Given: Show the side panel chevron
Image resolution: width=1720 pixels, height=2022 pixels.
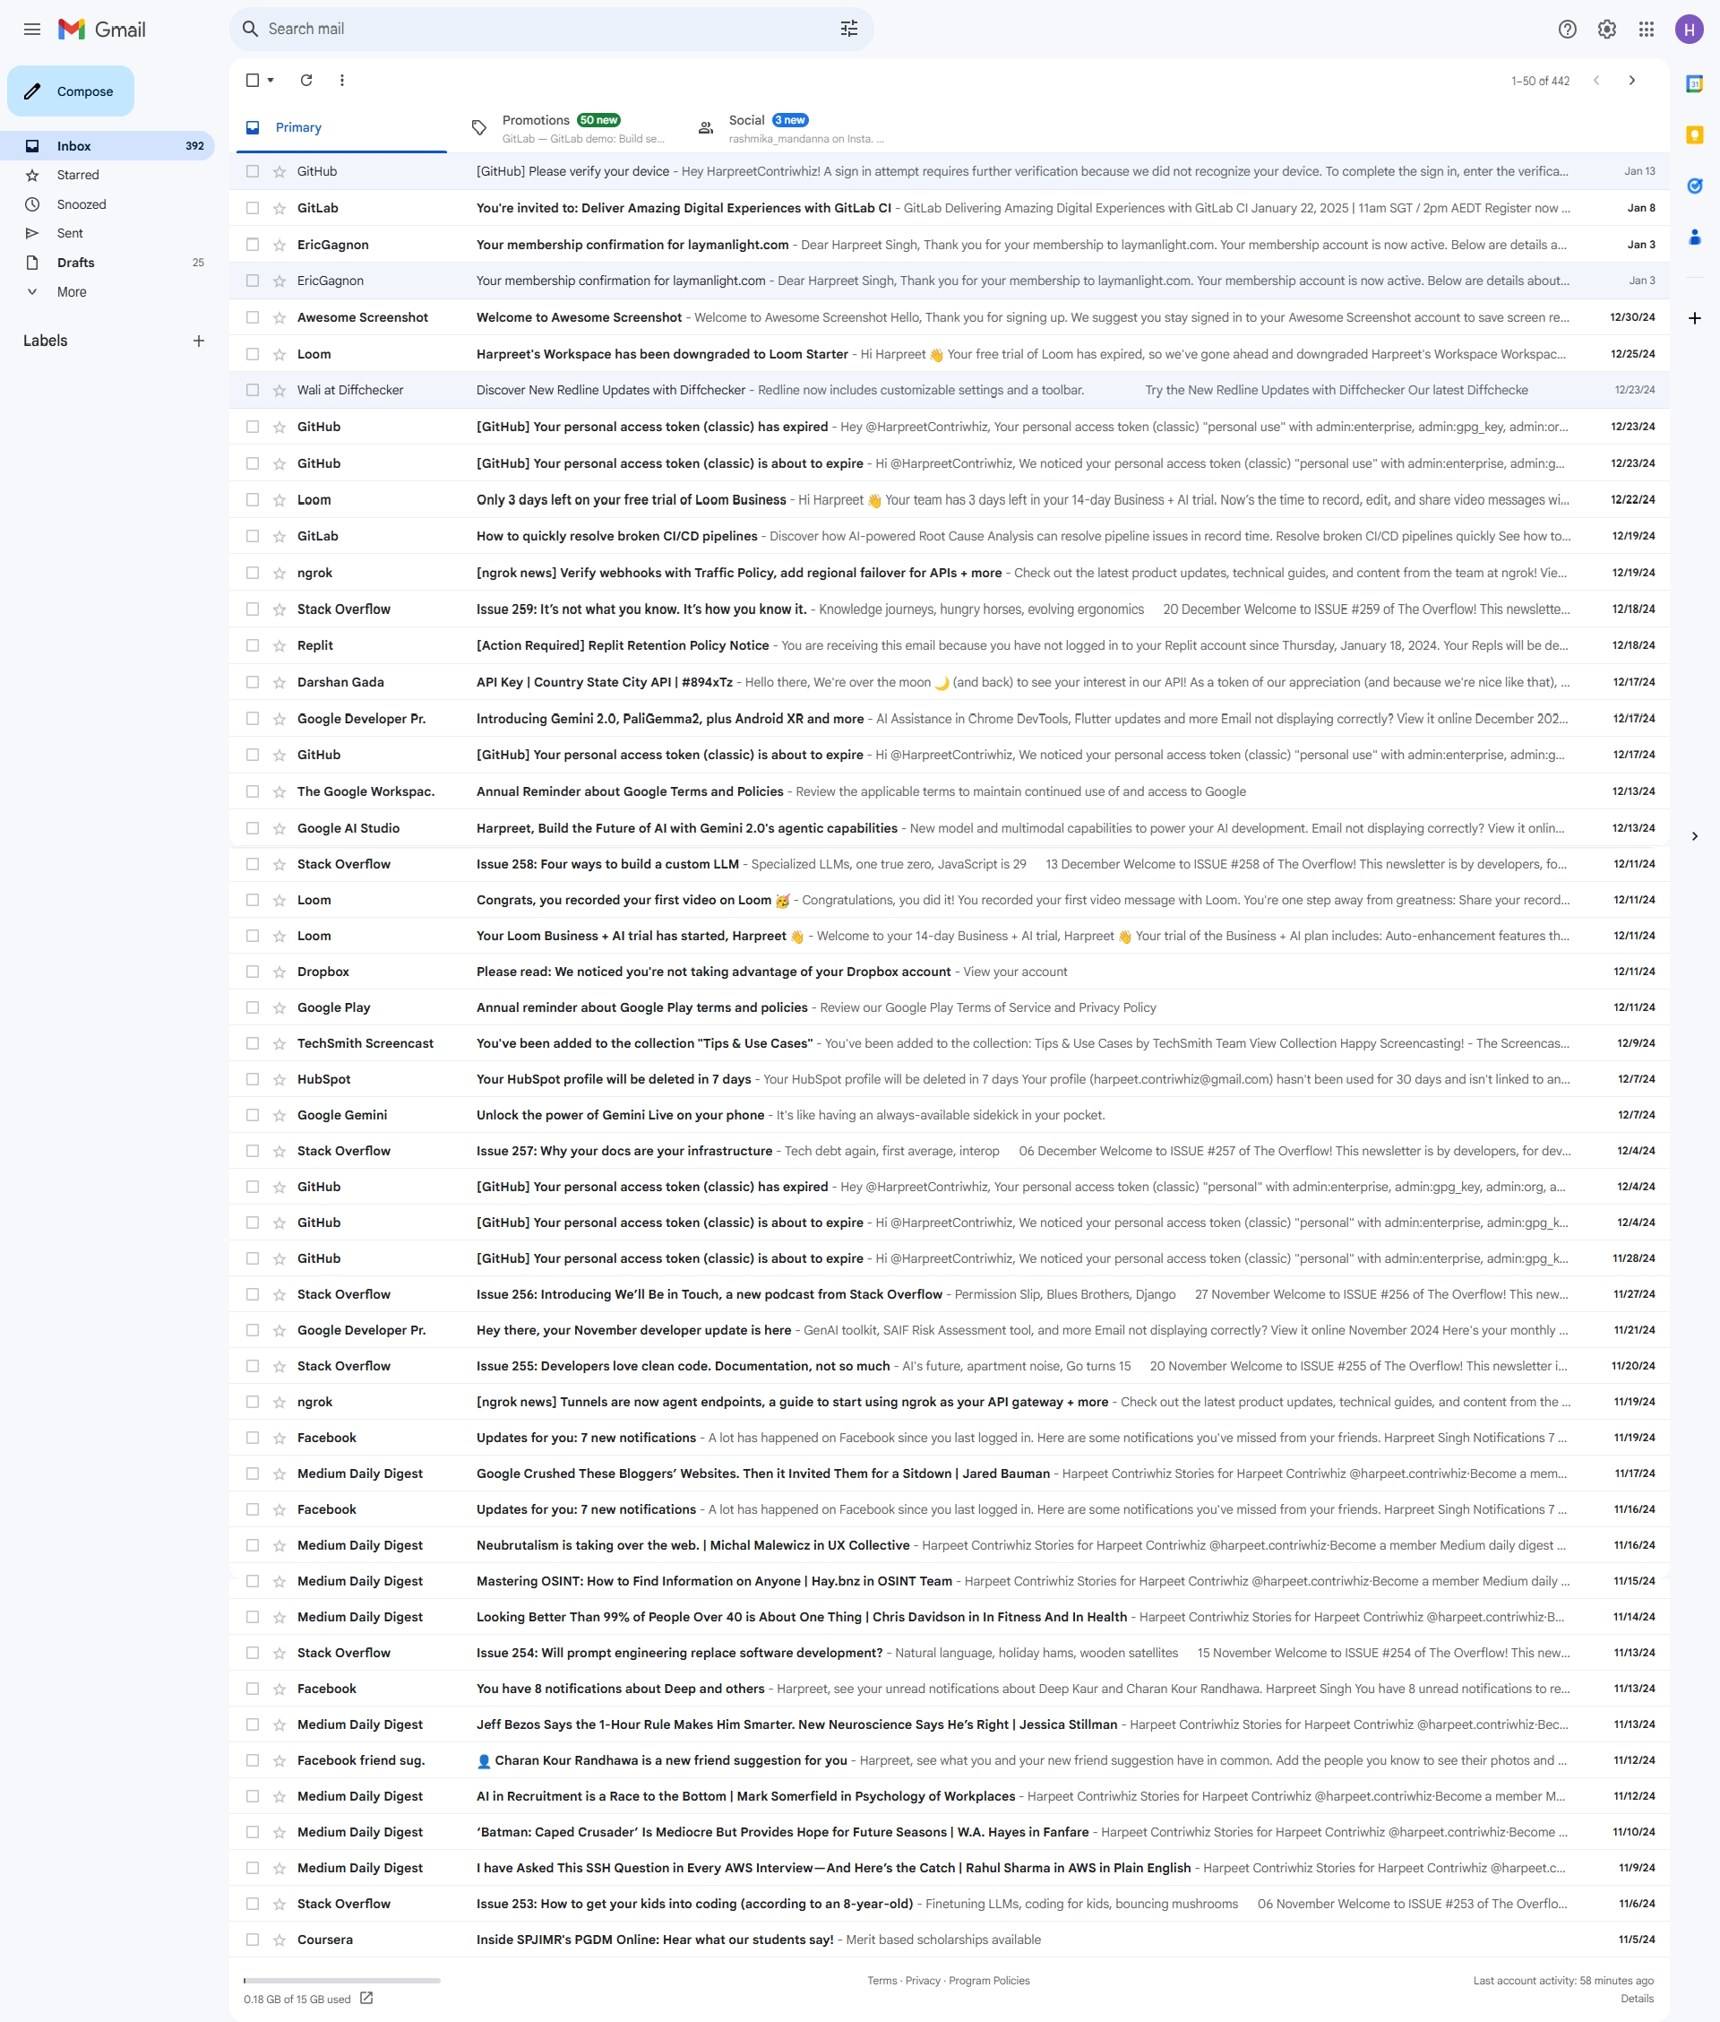Looking at the screenshot, I should tap(1695, 836).
